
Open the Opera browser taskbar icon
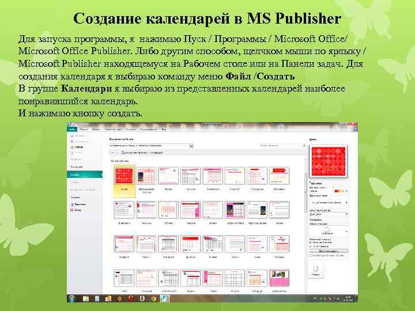click(142, 298)
